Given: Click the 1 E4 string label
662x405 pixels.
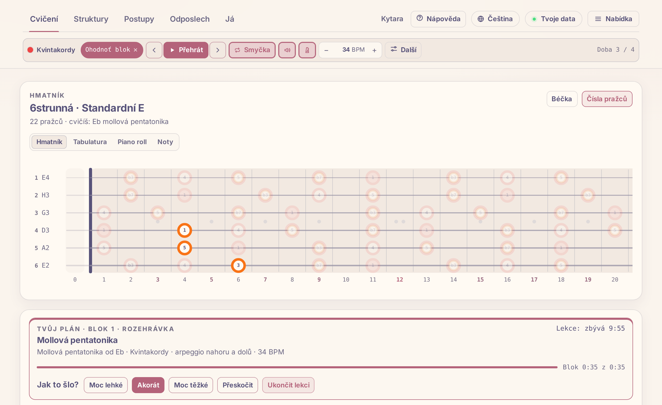Looking at the screenshot, I should coord(42,178).
